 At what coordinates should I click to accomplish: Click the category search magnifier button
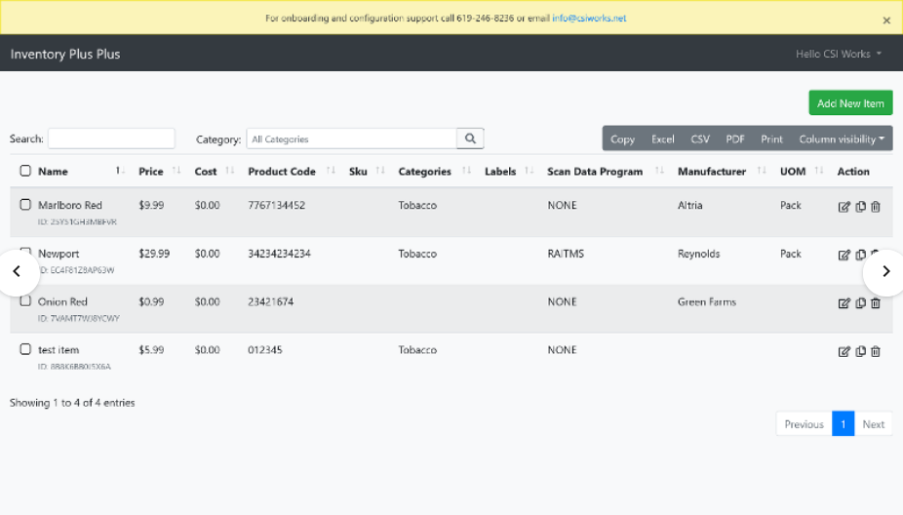click(x=470, y=139)
